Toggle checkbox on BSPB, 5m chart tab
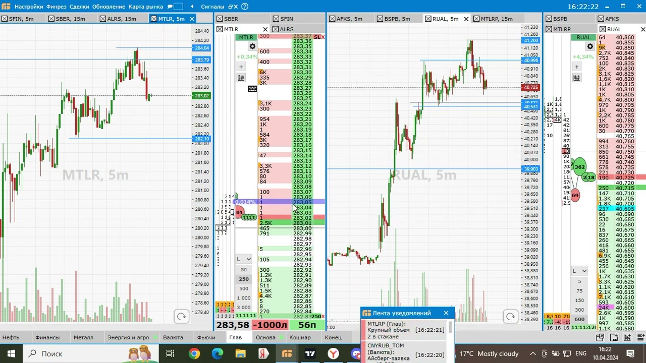 click(380, 19)
